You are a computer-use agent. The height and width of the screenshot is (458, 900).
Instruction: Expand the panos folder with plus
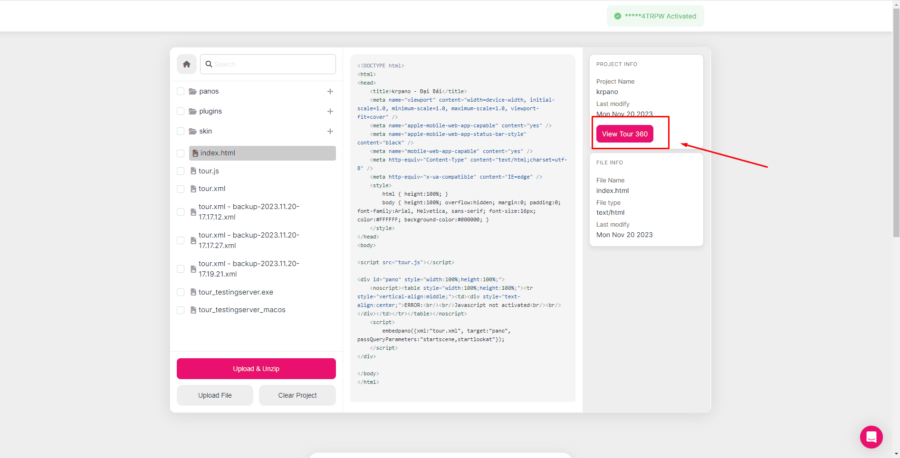coord(330,91)
